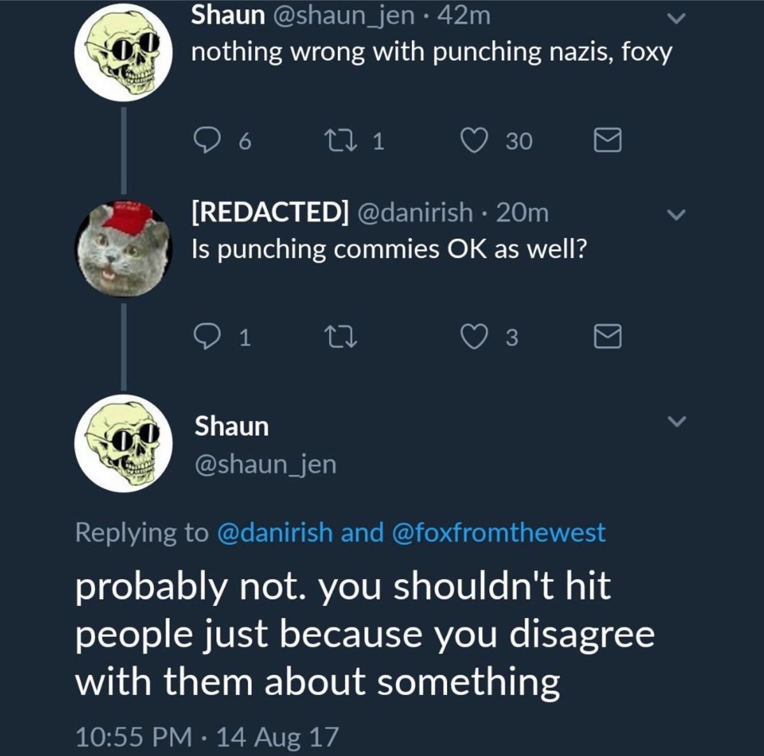The width and height of the screenshot is (764, 756).
Task: Like the tweet with 30 likes
Action: click(x=474, y=141)
